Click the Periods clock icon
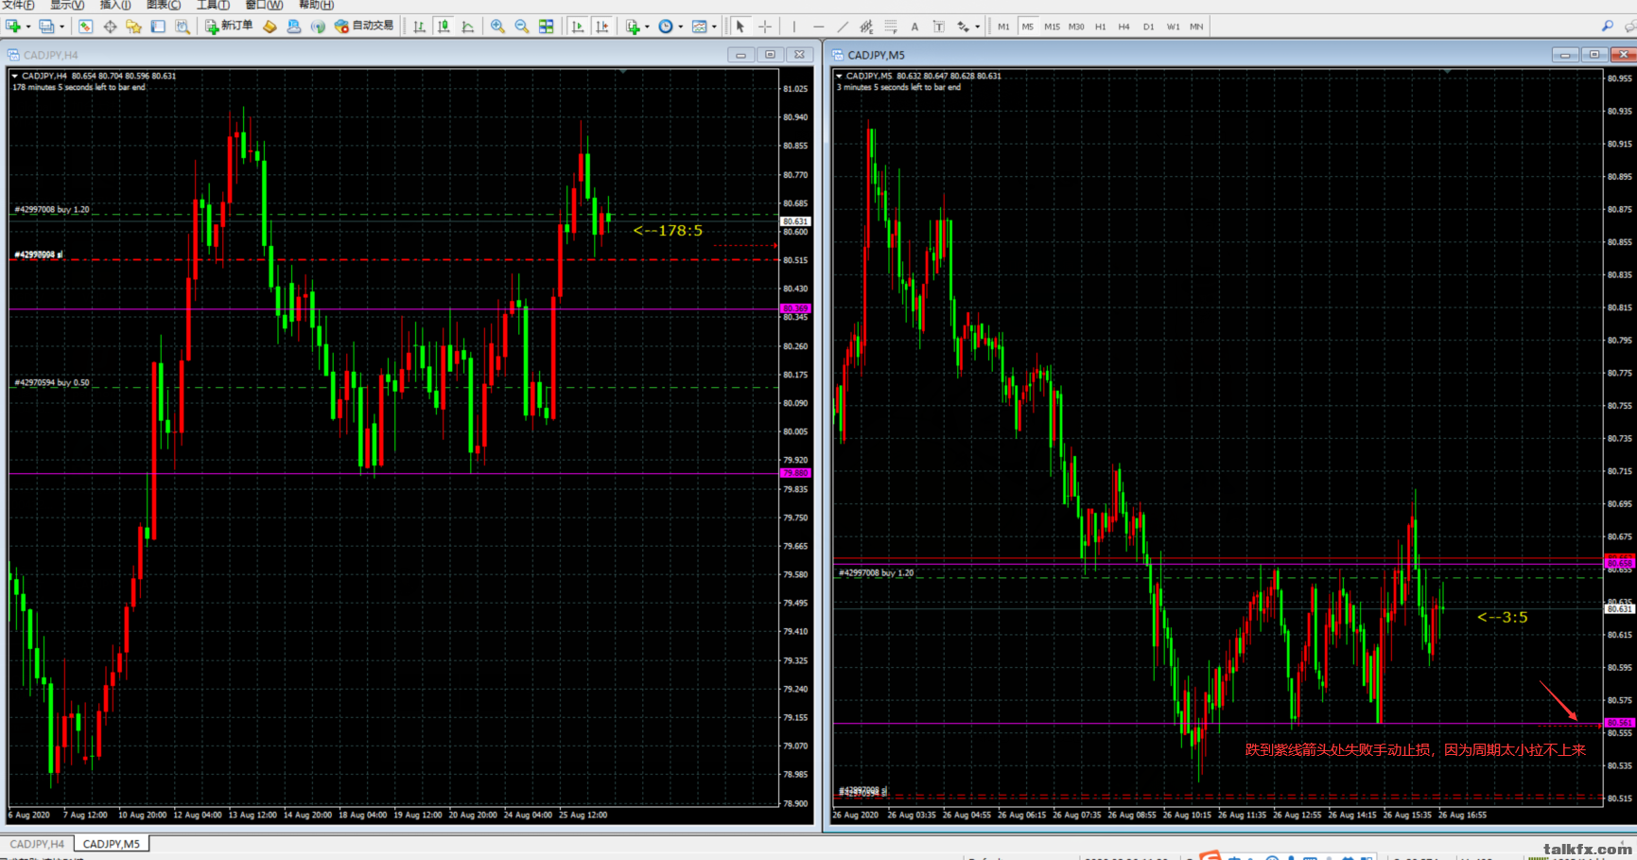The height and width of the screenshot is (860, 1637). click(666, 26)
